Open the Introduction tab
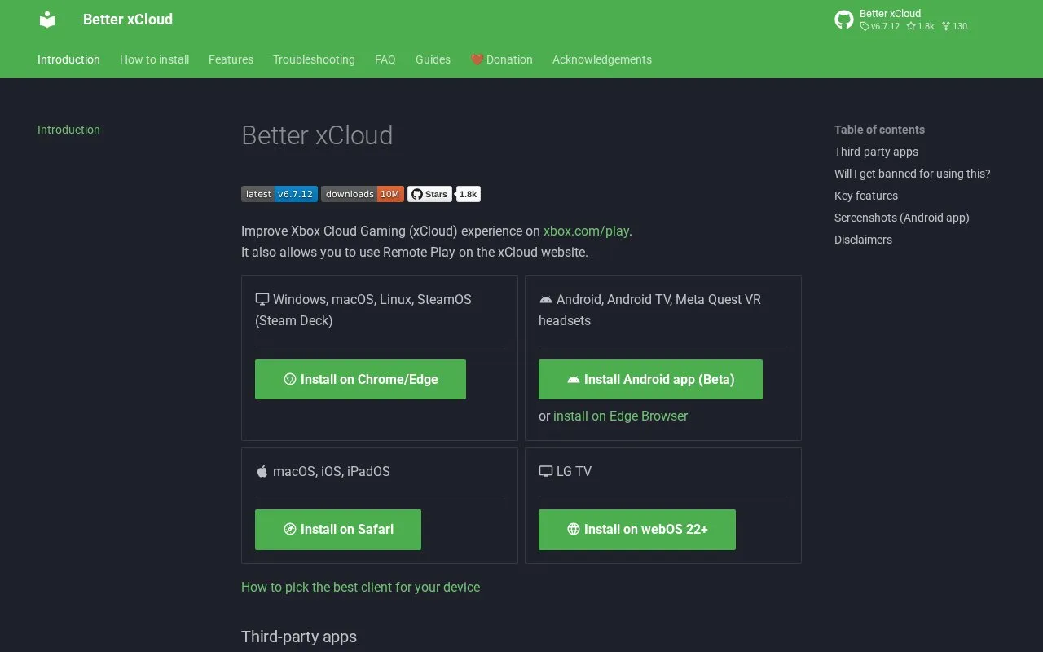 pos(68,59)
